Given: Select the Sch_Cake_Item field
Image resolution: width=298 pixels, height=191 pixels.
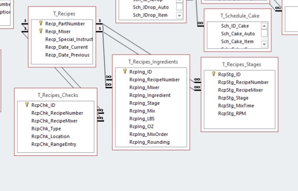Looking at the screenshot, I should click(x=237, y=42).
